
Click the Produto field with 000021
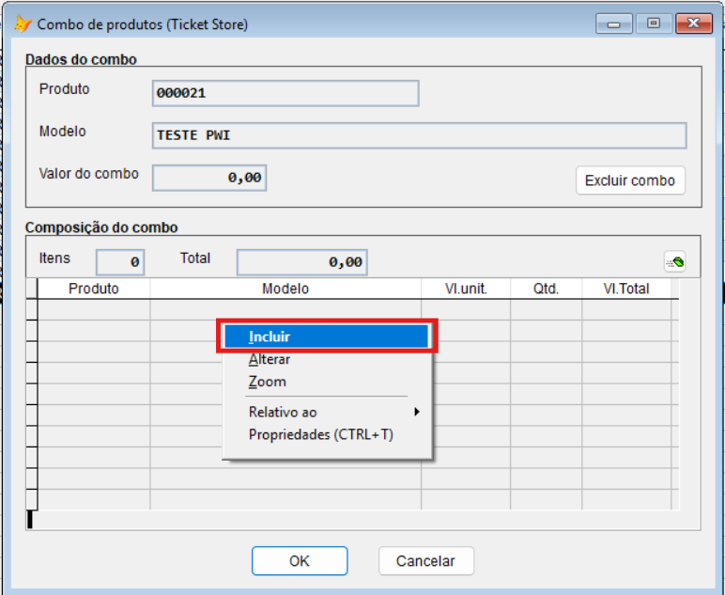click(x=285, y=93)
